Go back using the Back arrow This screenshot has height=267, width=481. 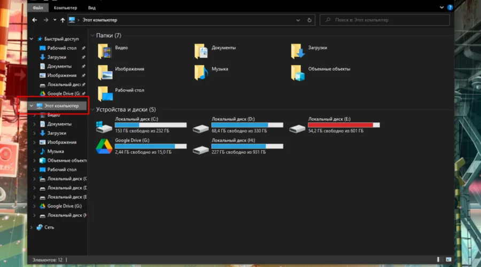point(35,20)
